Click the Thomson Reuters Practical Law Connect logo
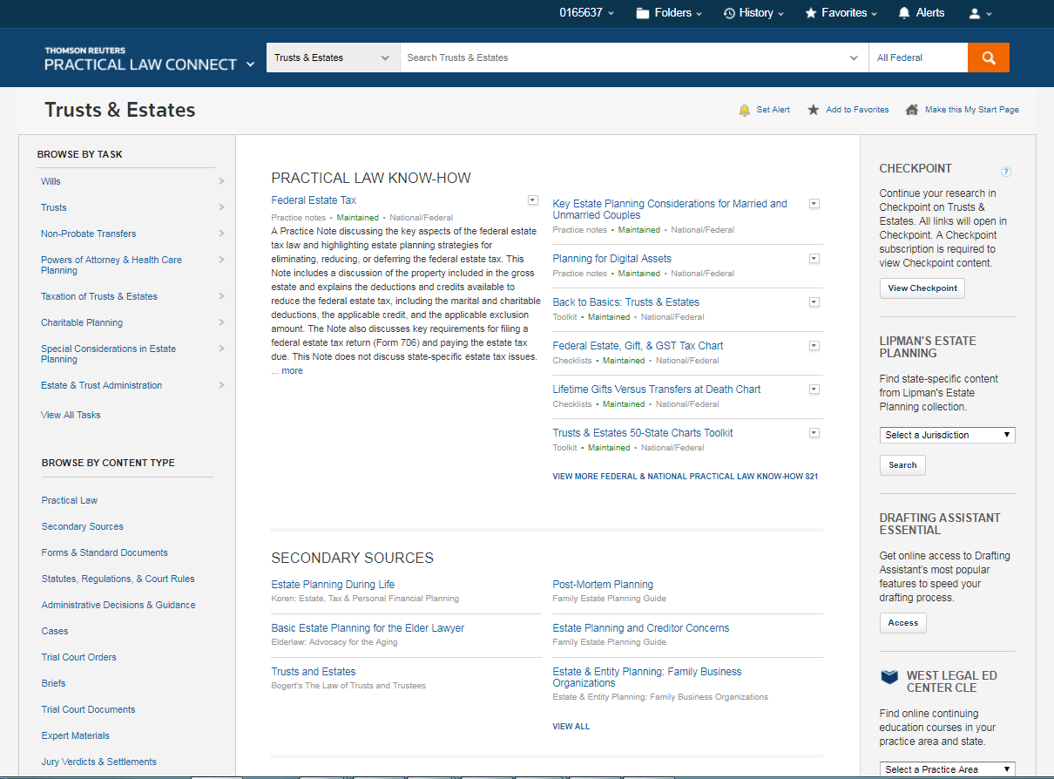The image size is (1054, 779). pyautogui.click(x=140, y=59)
